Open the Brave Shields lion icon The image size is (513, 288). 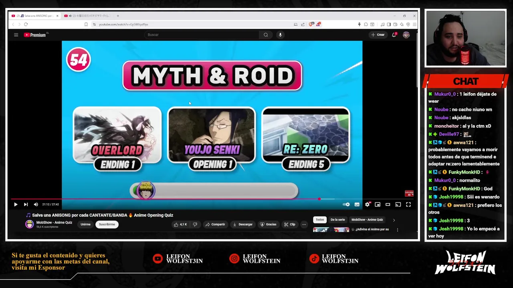[x=311, y=24]
